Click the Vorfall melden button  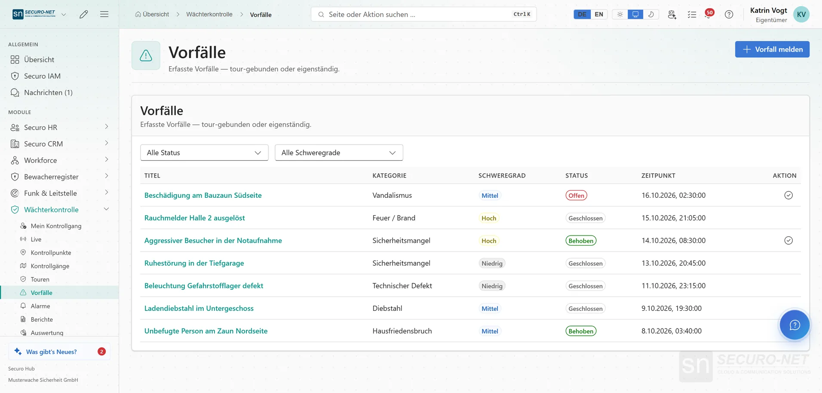tap(772, 49)
